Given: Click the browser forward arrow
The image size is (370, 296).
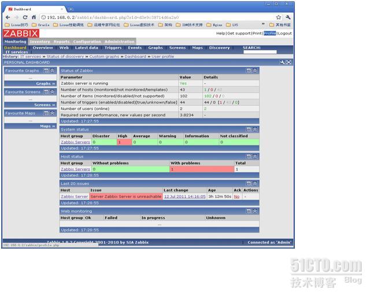Looking at the screenshot, I should (17, 17).
